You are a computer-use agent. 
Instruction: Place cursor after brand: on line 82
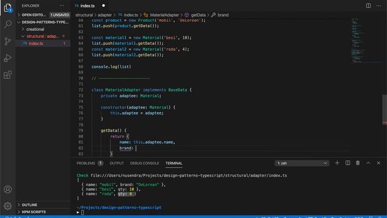[136, 148]
